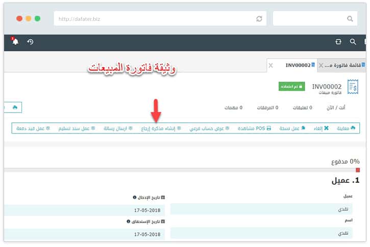Click the browser URL address bar
Image resolution: width=370 pixels, height=247 pixels.
point(153,19)
